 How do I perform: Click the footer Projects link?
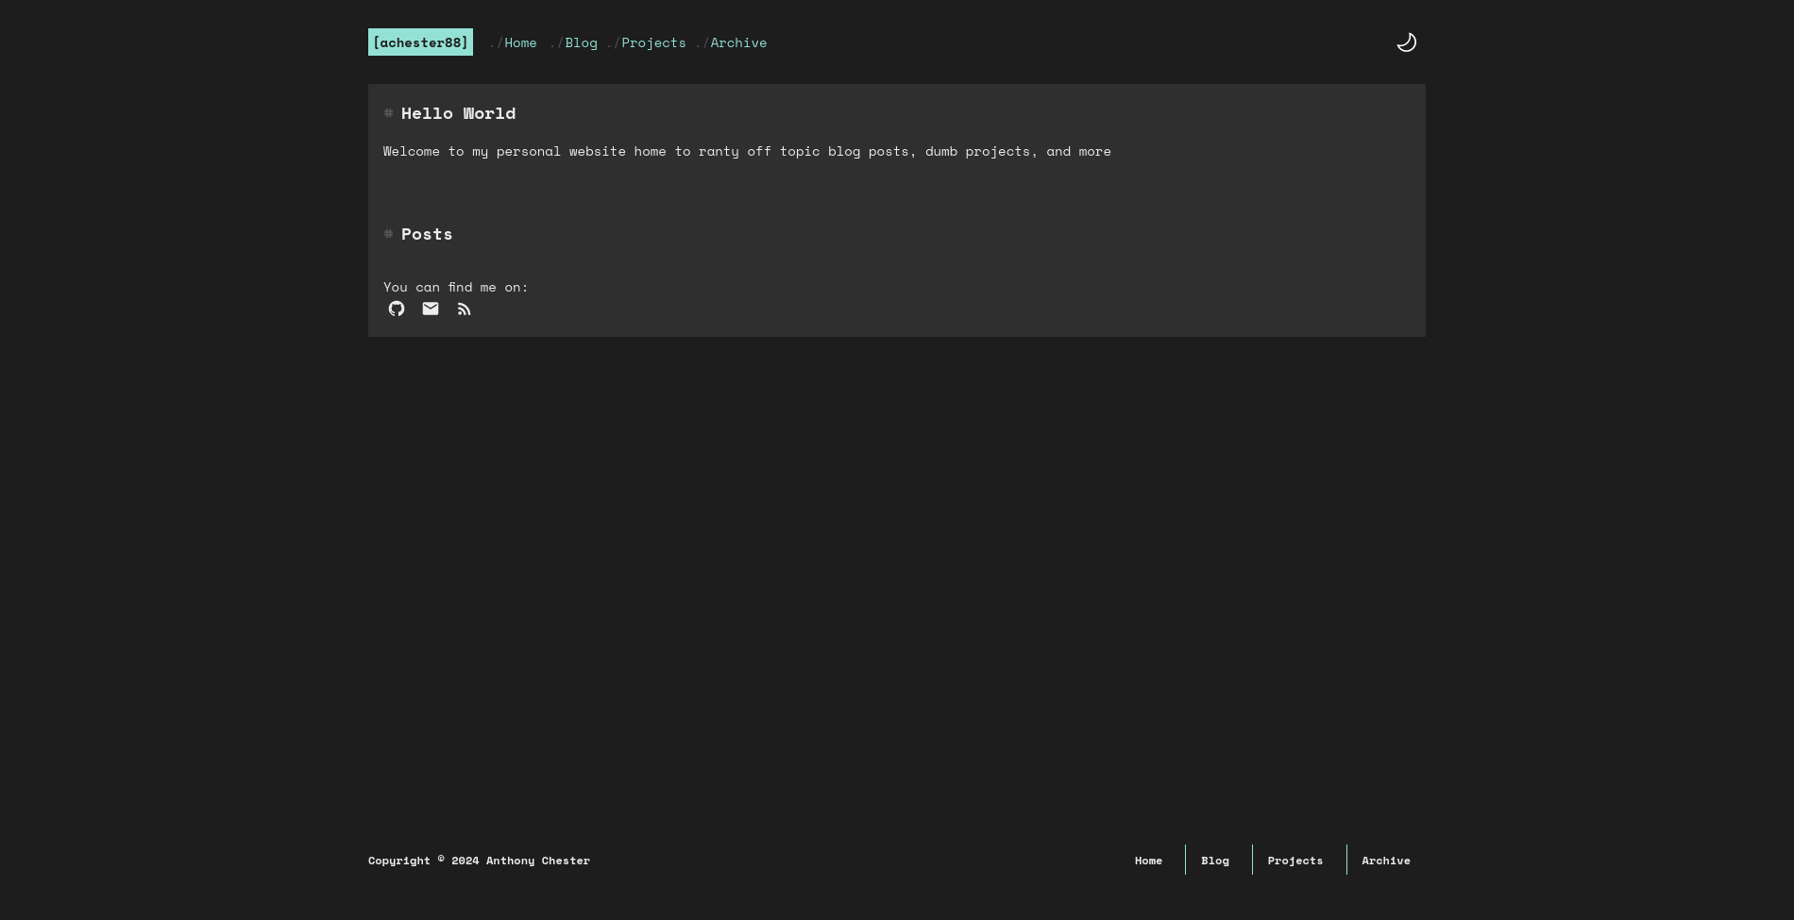[1295, 860]
